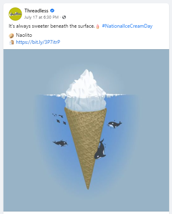Open the Threadless profile picture

[15, 14]
